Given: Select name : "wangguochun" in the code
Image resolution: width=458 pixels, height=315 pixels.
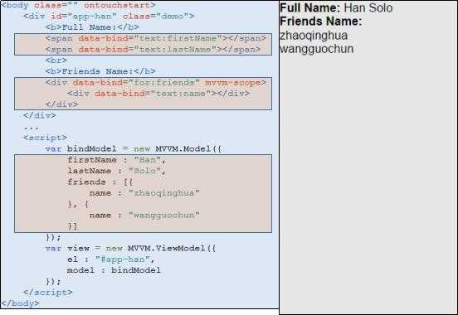Looking at the screenshot, I should (x=144, y=216).
